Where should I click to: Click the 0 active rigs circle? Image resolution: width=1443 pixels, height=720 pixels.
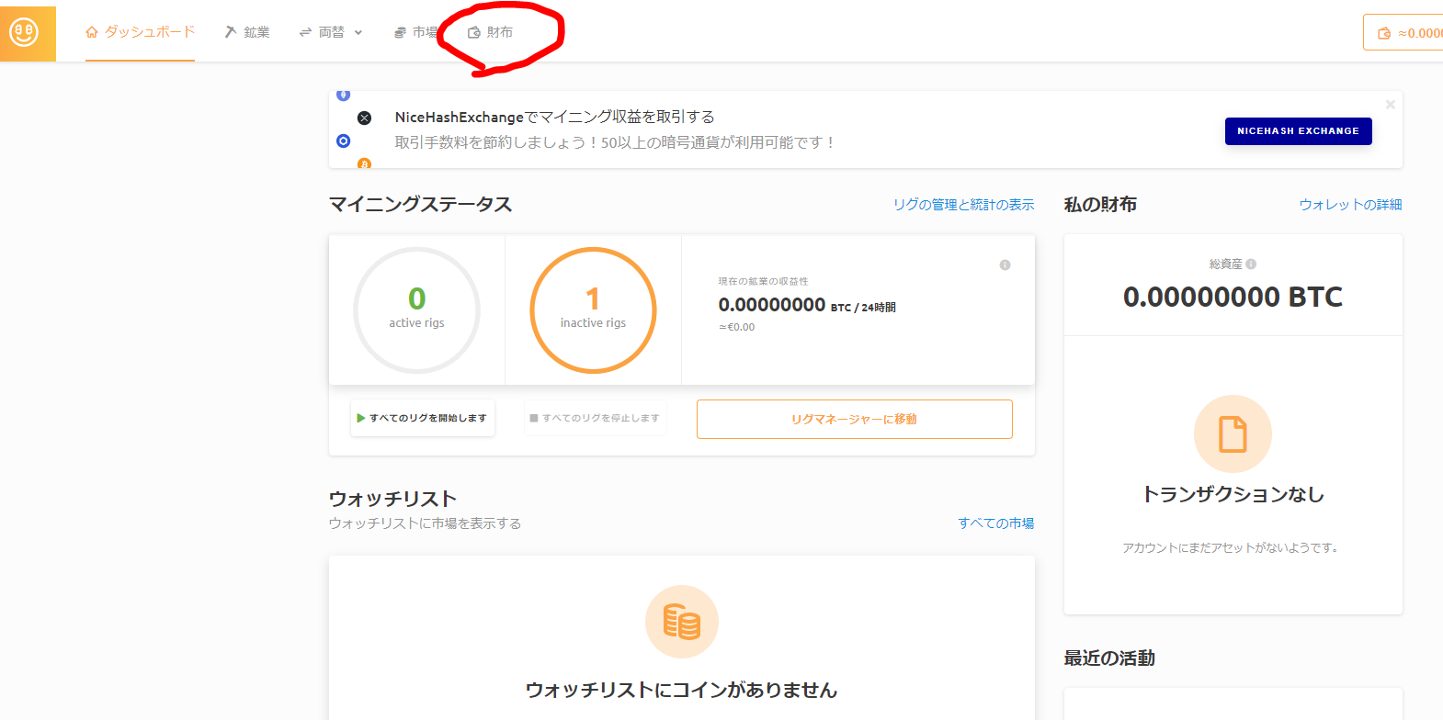[x=416, y=310]
